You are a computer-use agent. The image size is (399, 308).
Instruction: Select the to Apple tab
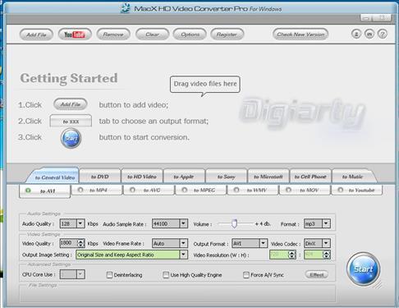[x=184, y=177]
